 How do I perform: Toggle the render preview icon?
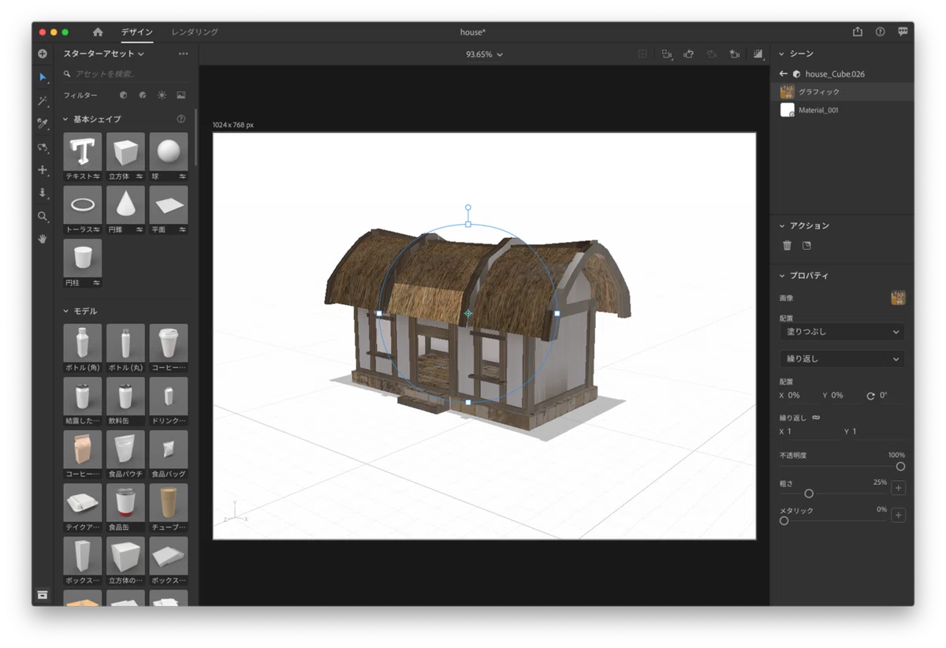758,54
